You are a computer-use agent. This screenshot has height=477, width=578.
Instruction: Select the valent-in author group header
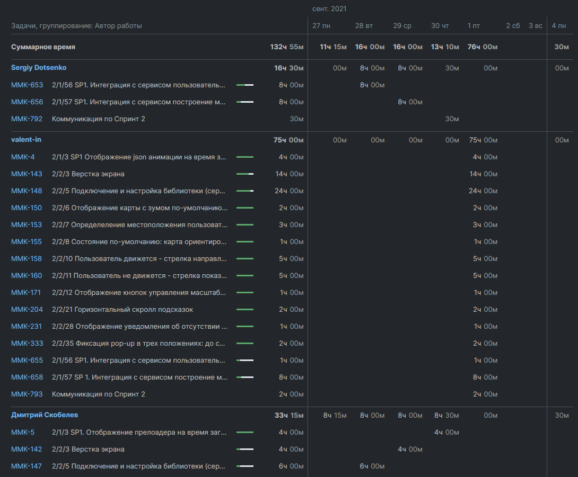(x=26, y=140)
